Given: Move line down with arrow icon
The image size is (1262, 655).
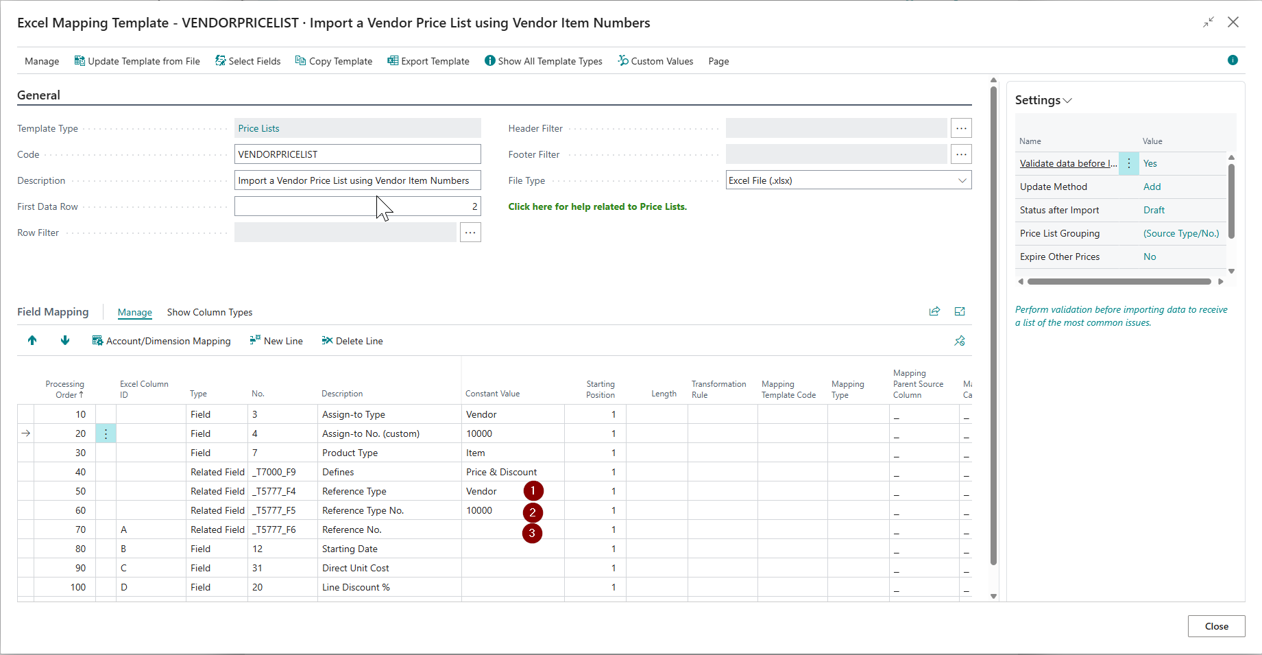Looking at the screenshot, I should tap(65, 340).
